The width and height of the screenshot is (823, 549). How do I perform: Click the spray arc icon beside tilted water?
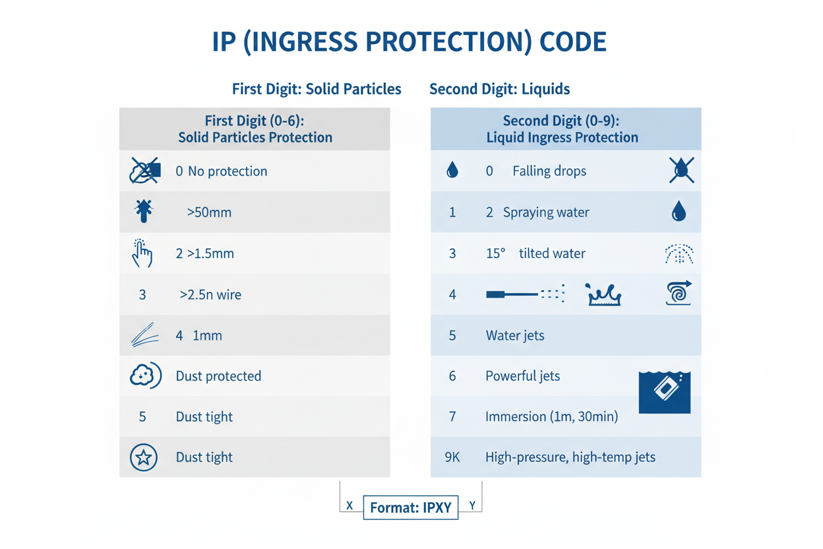click(679, 254)
